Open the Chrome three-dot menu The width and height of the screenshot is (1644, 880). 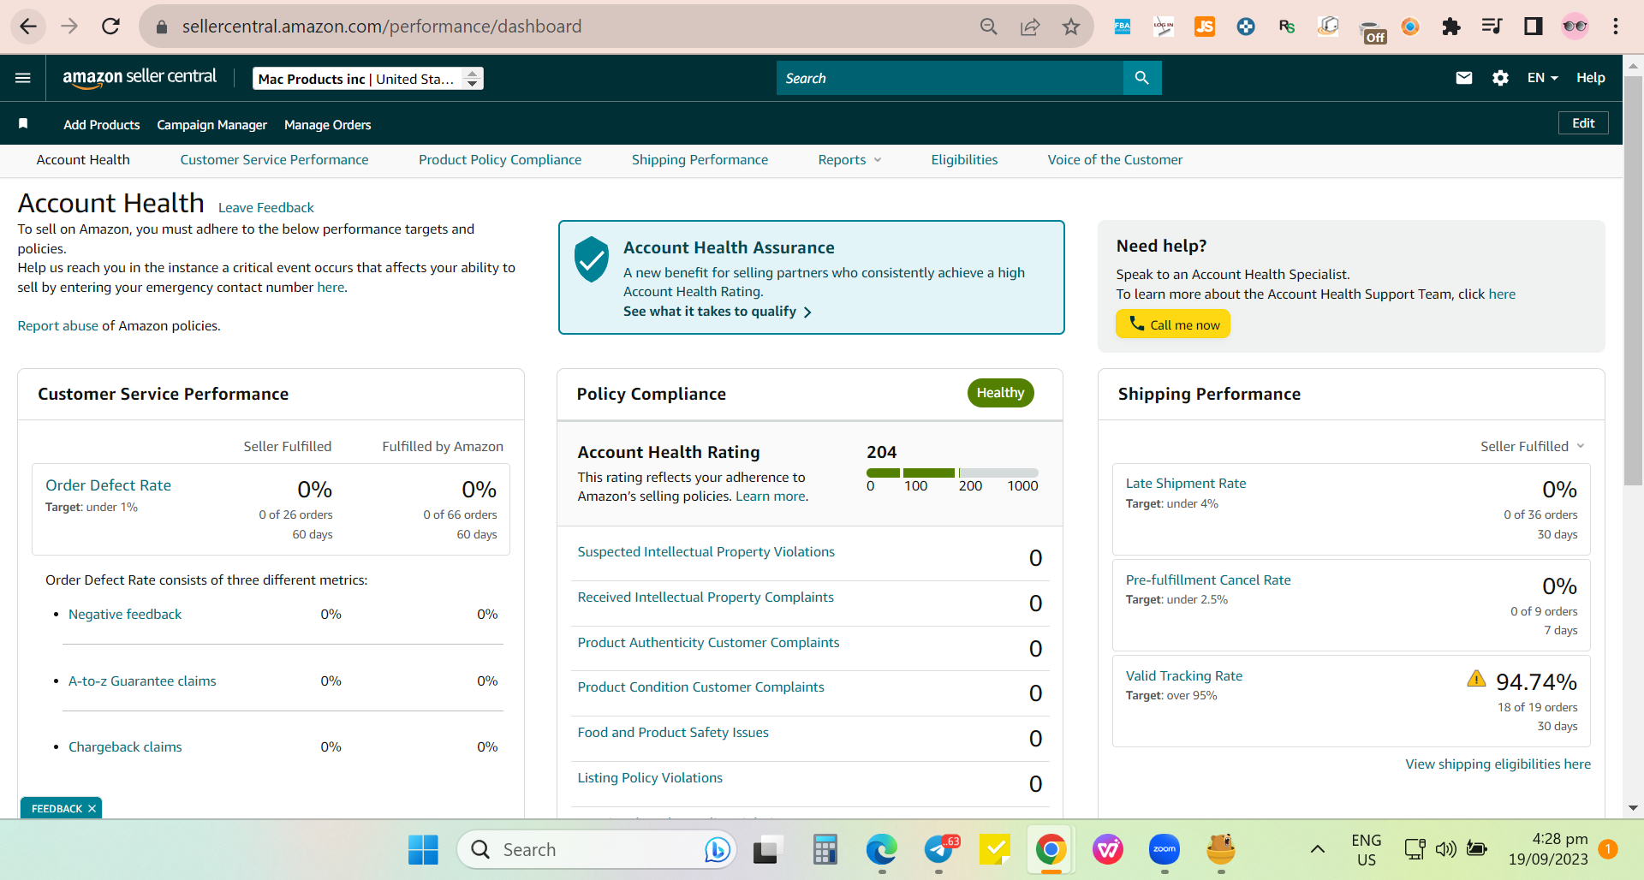point(1616,27)
